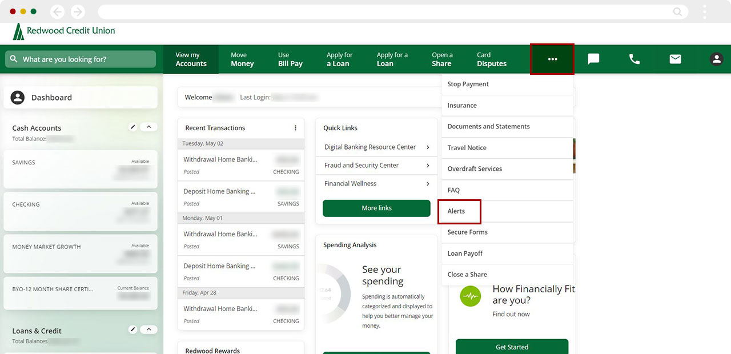The height and width of the screenshot is (354, 731).
Task: Collapse the Cash Accounts section
Action: 148,127
